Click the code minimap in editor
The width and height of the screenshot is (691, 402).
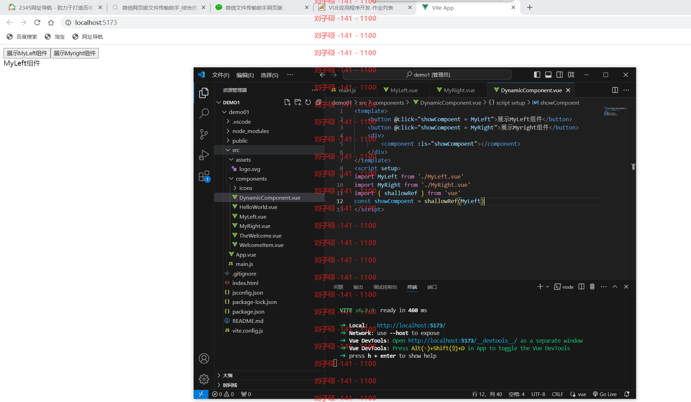pos(616,112)
